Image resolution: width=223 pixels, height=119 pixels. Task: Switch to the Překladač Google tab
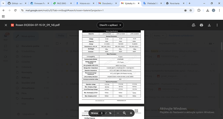153,3
